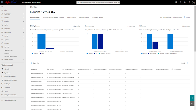Expand the Kaynaklar menu chevron

[x=23, y=29]
